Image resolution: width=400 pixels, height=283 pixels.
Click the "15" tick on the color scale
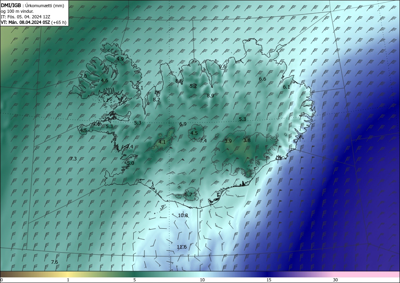pyautogui.click(x=269, y=280)
